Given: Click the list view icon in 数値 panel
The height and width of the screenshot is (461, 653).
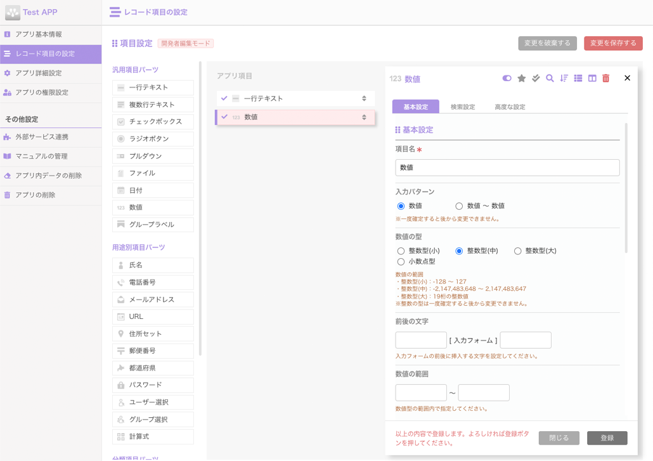Looking at the screenshot, I should [x=578, y=78].
